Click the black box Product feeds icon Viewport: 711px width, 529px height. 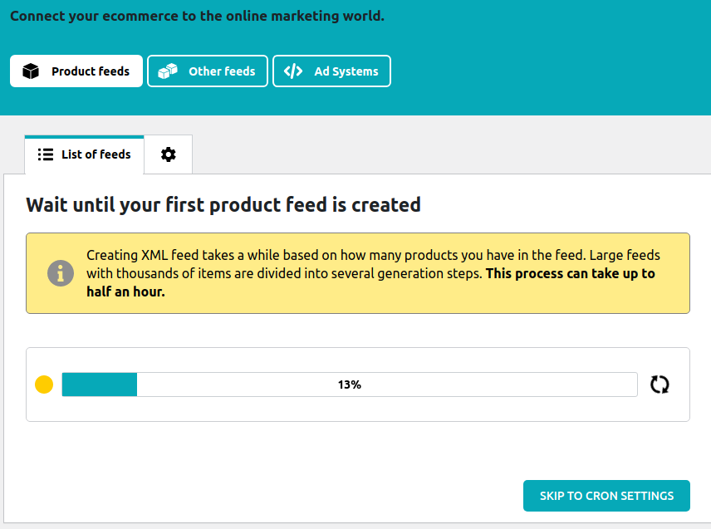tap(31, 71)
